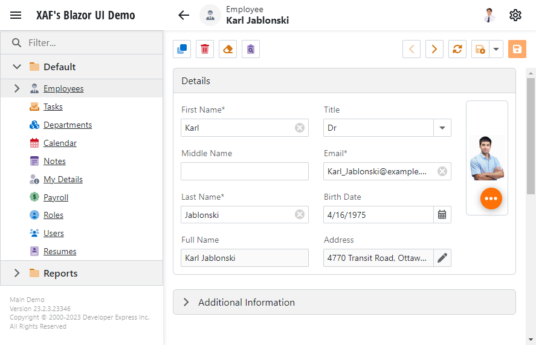Go back with the left arrow

tap(184, 15)
